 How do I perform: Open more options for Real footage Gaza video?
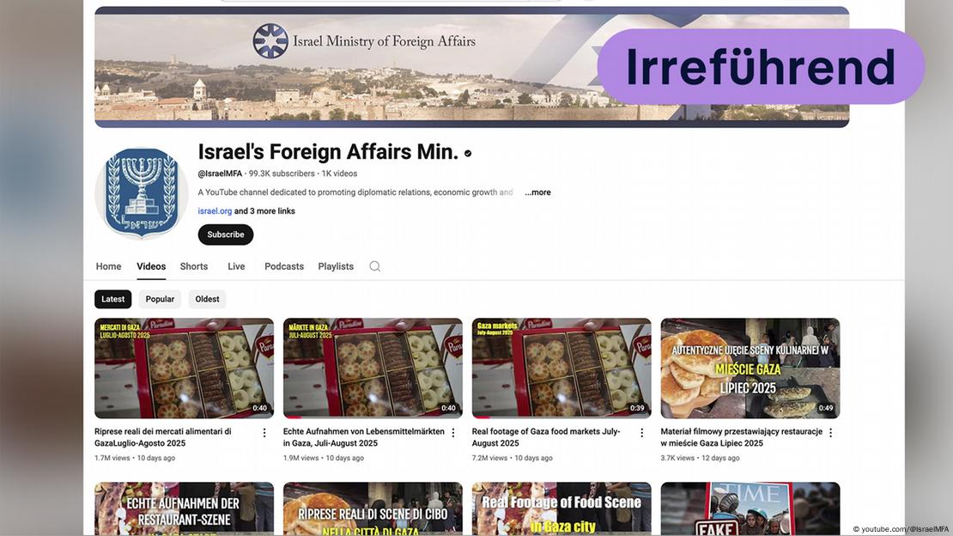tap(641, 433)
